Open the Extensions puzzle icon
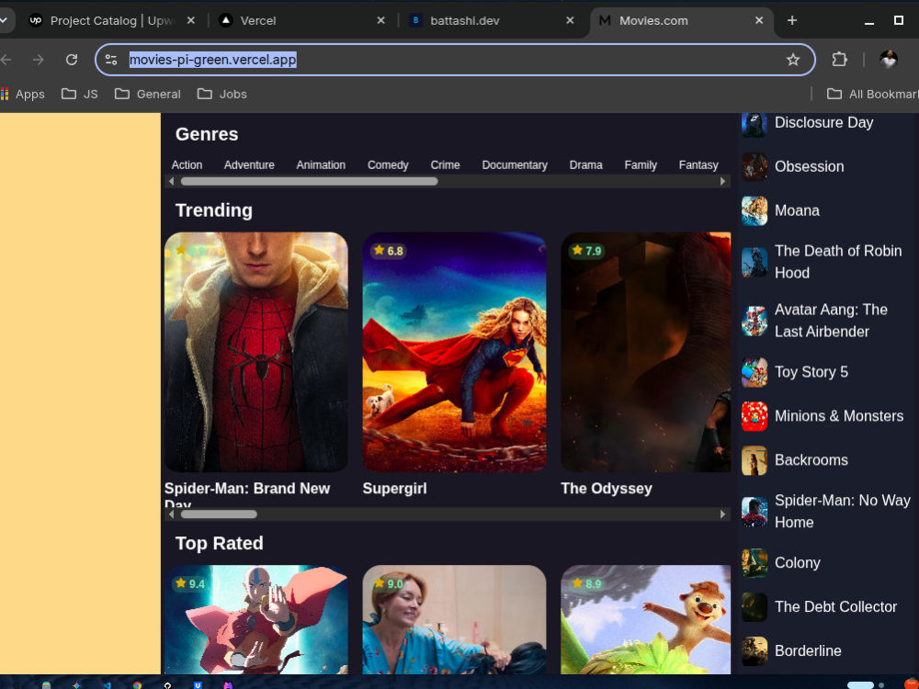 tap(839, 59)
